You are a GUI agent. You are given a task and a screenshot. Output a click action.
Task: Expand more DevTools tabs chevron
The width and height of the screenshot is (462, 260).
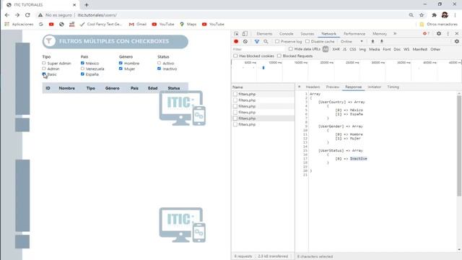point(395,34)
